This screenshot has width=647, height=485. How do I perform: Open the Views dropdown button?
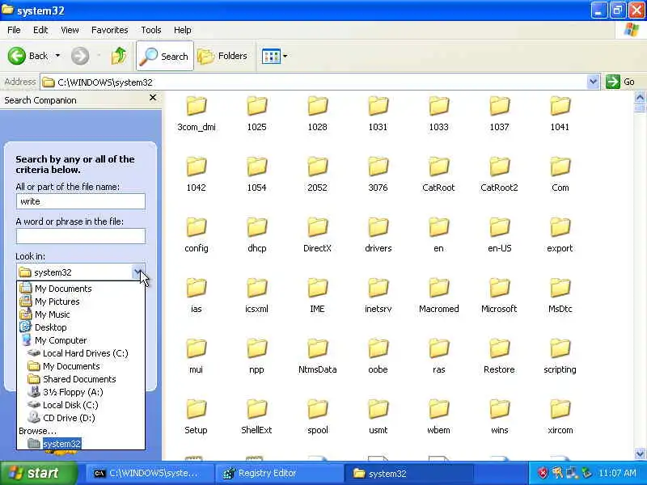click(275, 56)
